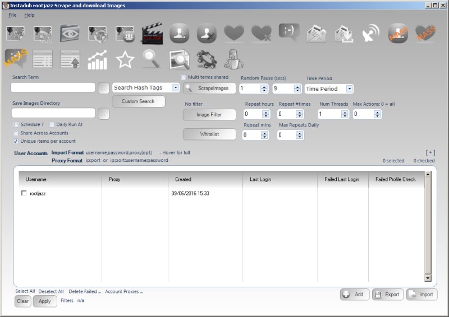Click the Delete Failed link

[85, 292]
